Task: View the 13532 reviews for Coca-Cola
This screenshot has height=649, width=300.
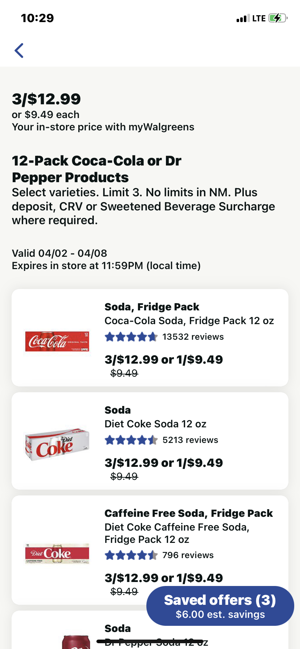Action: coord(193,337)
